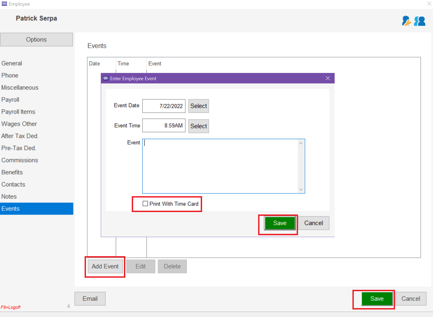Screen dimensions: 433x317
Task: Open the Benefits section
Action: pyautogui.click(x=12, y=172)
